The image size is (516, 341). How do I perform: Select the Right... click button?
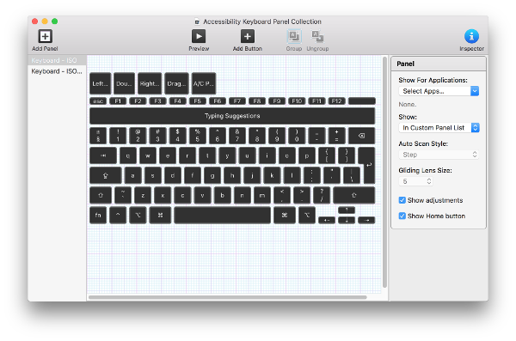[150, 83]
